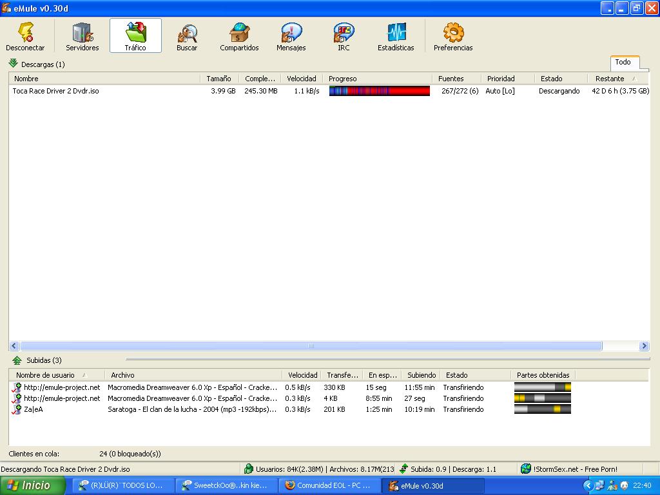660x495 pixels.
Task: Click the Toca Race Driver progress bar
Action: pyautogui.click(x=379, y=91)
